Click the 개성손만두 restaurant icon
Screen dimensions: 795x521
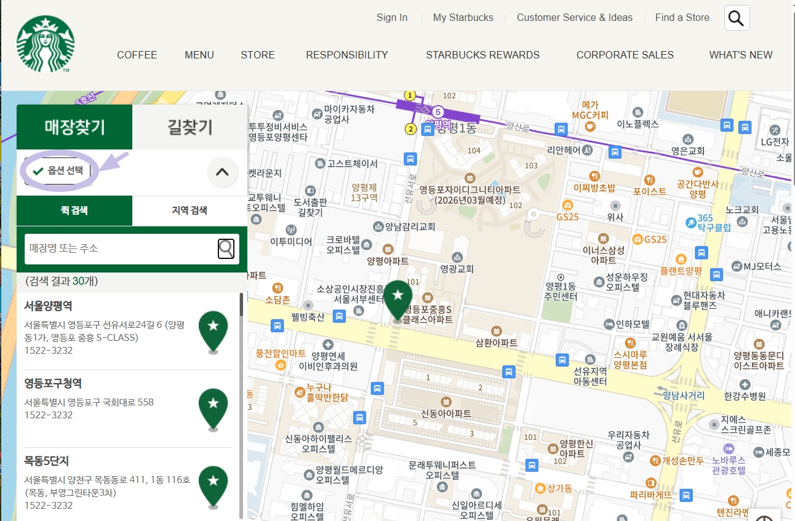654,461
